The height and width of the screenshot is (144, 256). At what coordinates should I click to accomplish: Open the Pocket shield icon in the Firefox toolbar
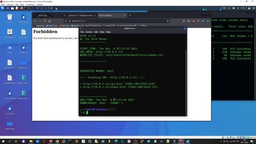[184, 21]
